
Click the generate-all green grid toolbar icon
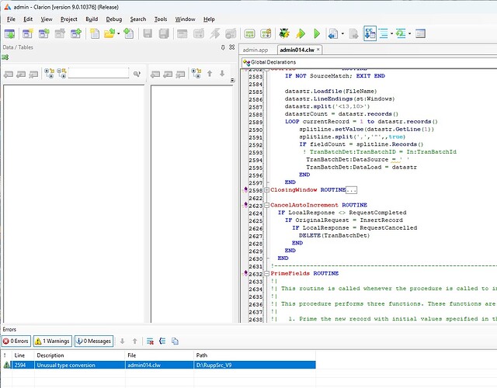point(249,33)
